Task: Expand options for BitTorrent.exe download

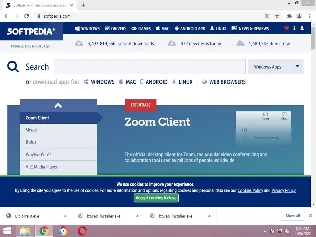Action: [66, 216]
